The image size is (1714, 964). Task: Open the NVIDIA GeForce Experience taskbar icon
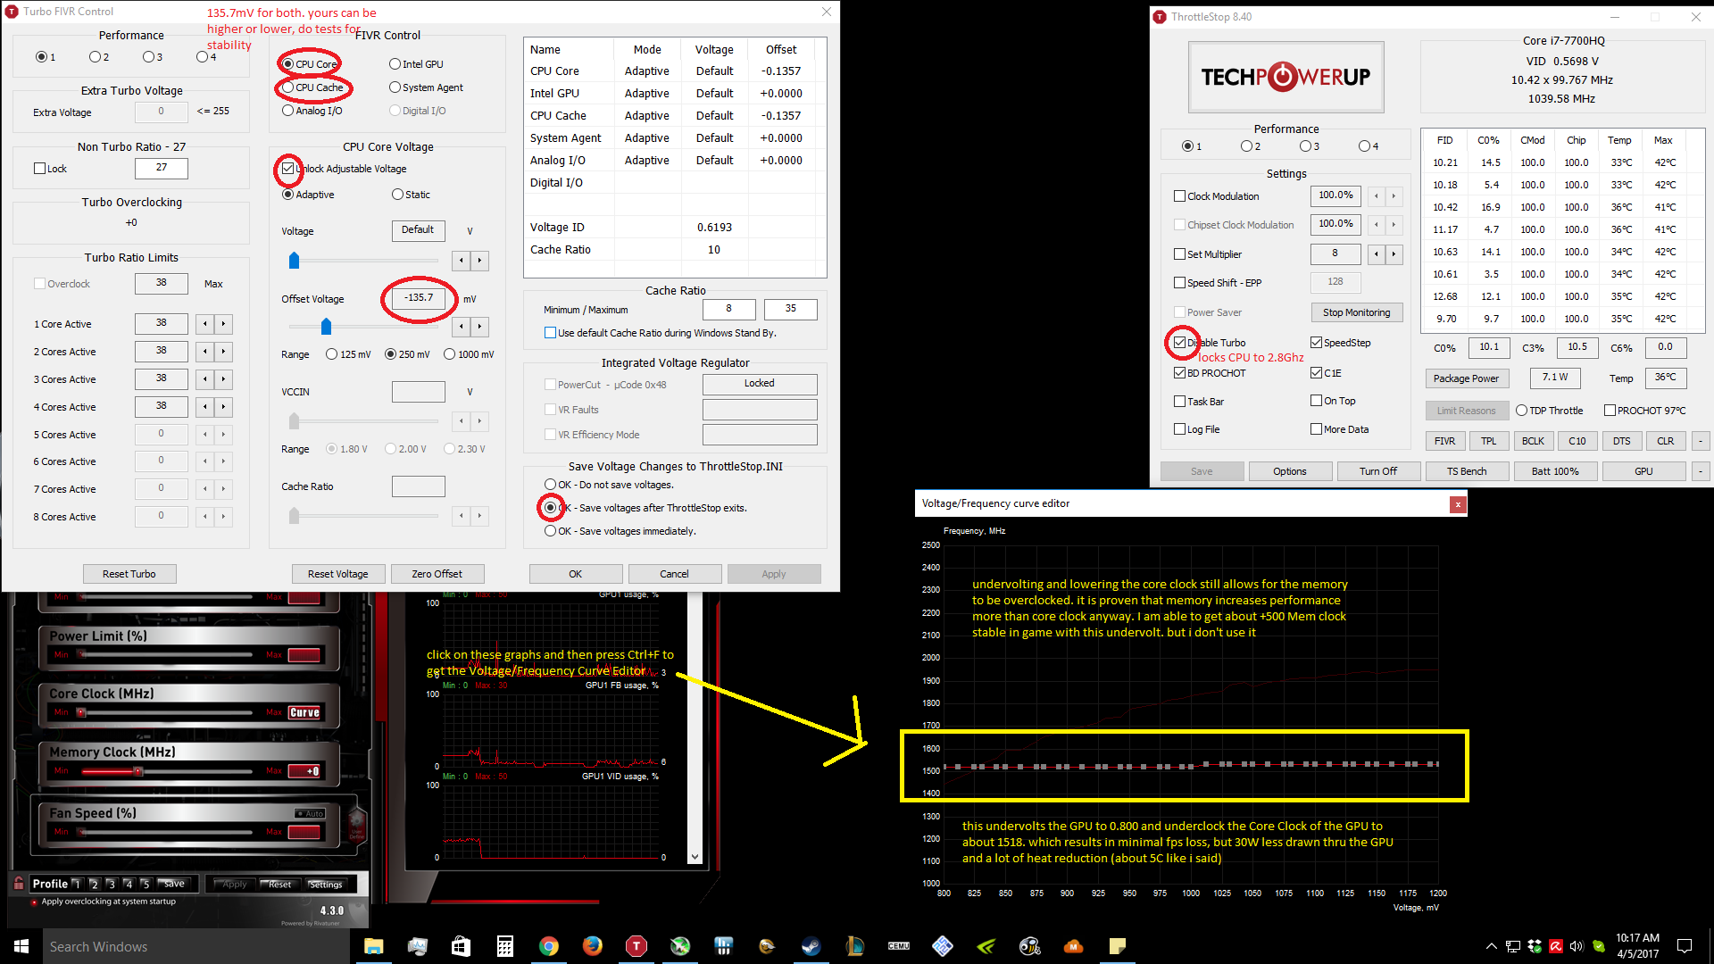(986, 946)
